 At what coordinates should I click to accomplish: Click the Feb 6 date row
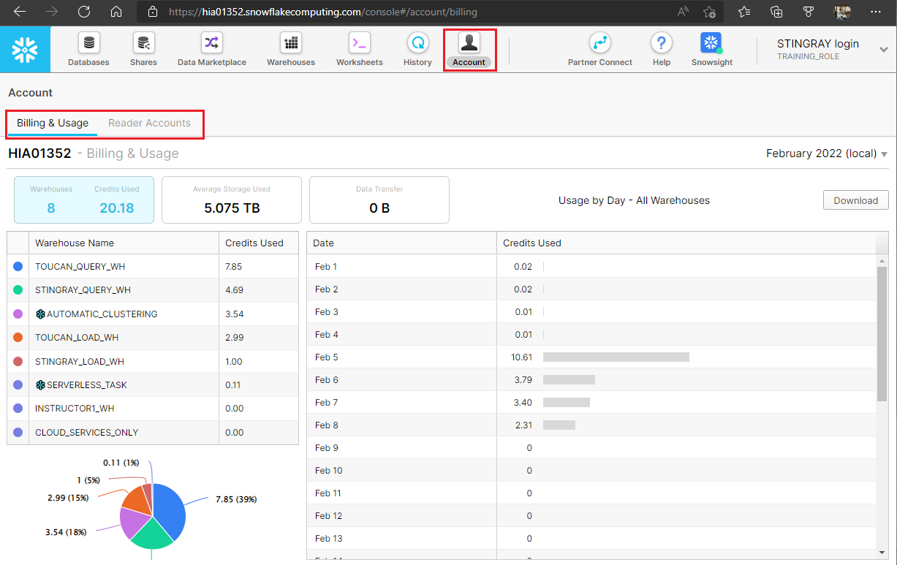591,380
